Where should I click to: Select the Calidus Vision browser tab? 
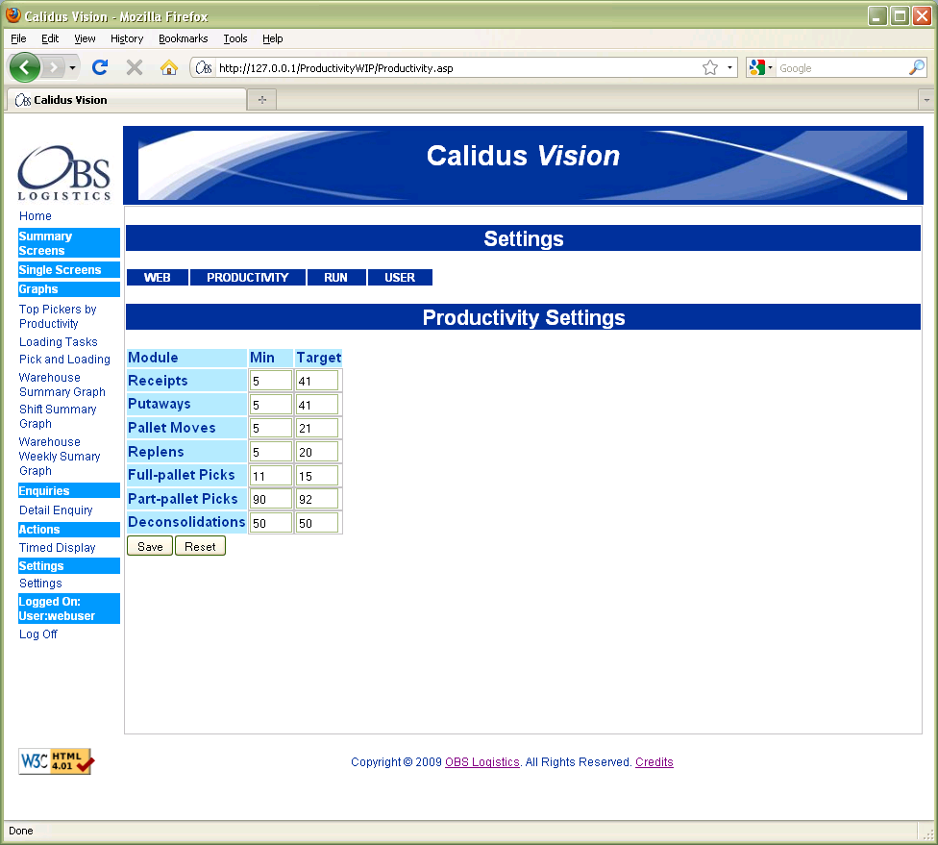[126, 100]
